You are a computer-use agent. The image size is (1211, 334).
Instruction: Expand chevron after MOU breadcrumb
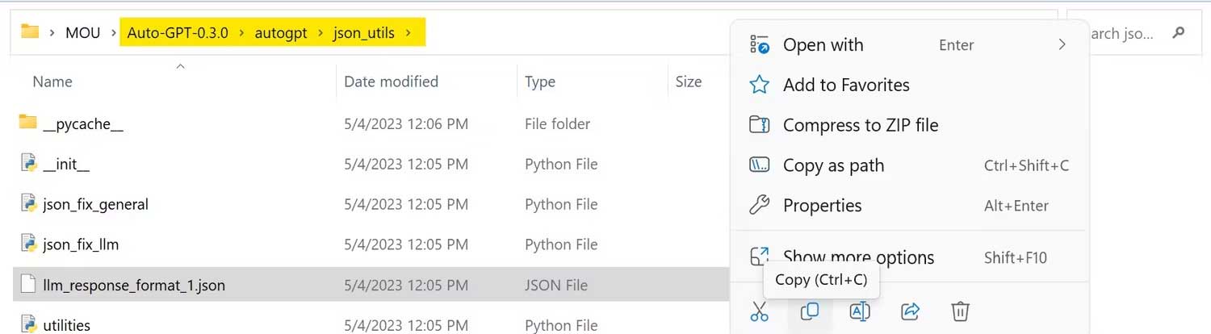pyautogui.click(x=113, y=33)
